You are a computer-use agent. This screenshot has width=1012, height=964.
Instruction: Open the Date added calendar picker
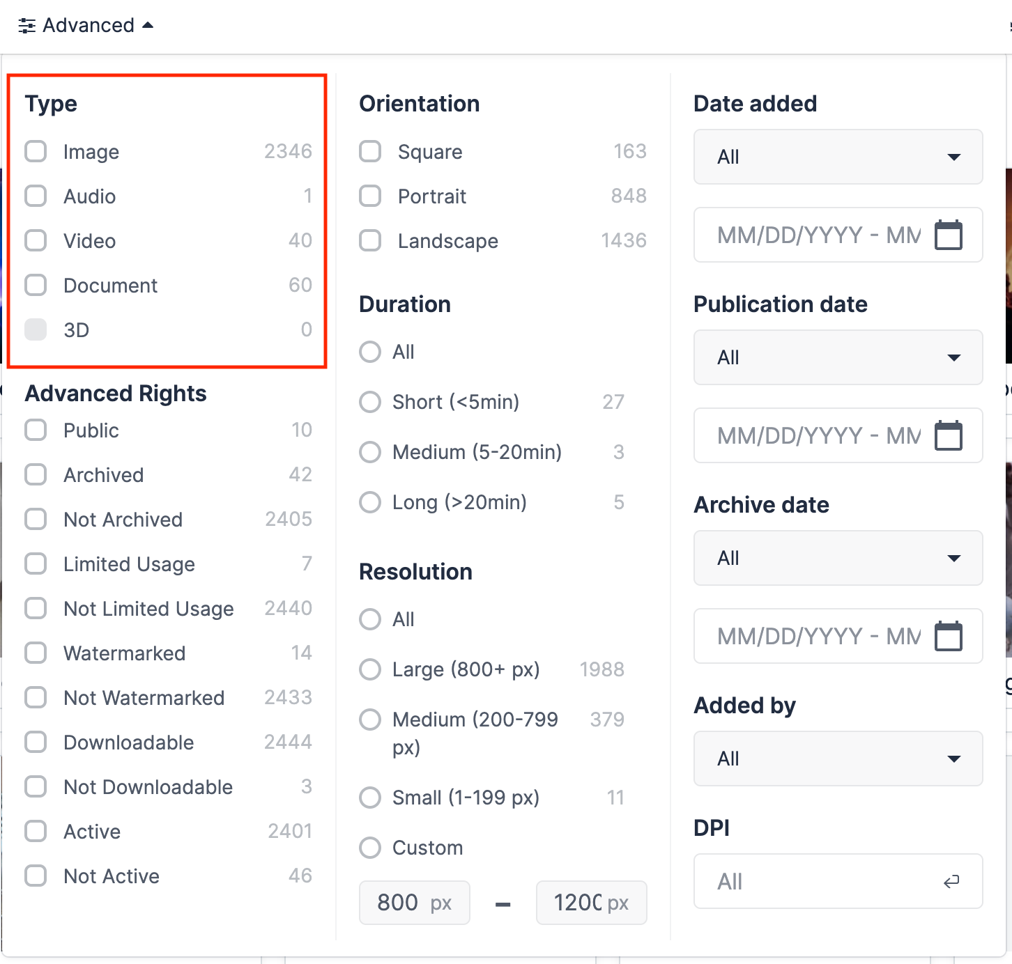949,235
